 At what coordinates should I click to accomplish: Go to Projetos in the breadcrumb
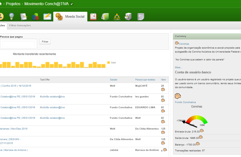coord(13,4)
